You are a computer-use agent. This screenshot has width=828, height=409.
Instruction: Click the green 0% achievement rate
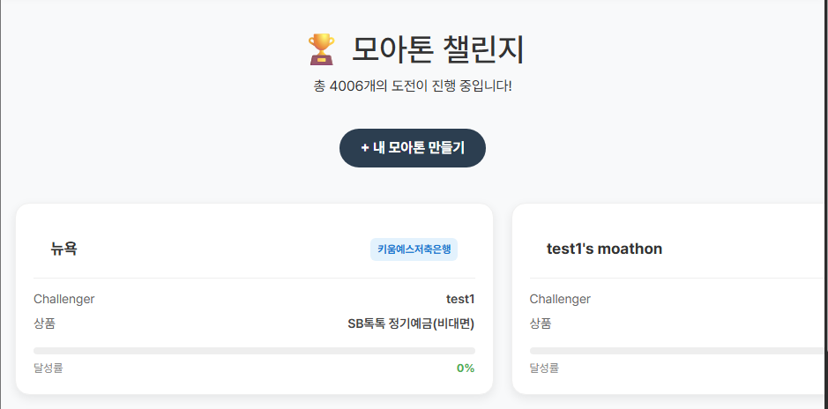tap(466, 368)
